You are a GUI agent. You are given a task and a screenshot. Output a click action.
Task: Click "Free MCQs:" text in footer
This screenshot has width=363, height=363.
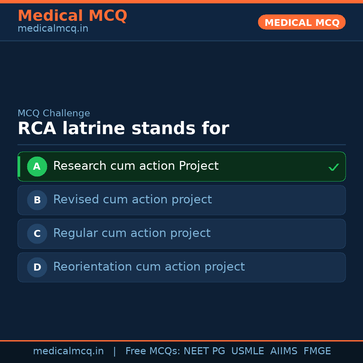(x=153, y=351)
